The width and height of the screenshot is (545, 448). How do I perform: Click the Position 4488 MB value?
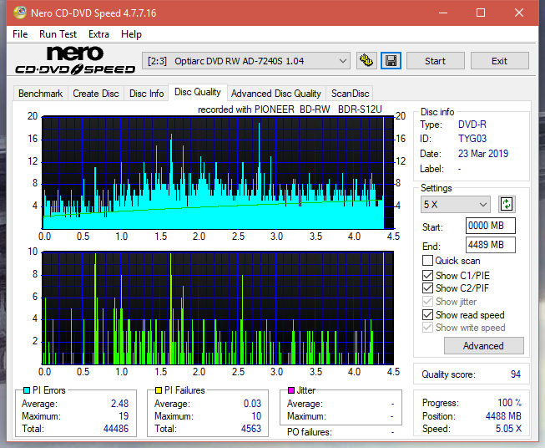[503, 416]
